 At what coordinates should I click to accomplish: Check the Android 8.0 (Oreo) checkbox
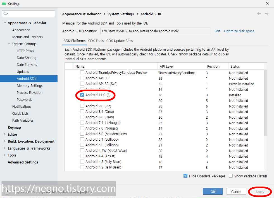82,117
